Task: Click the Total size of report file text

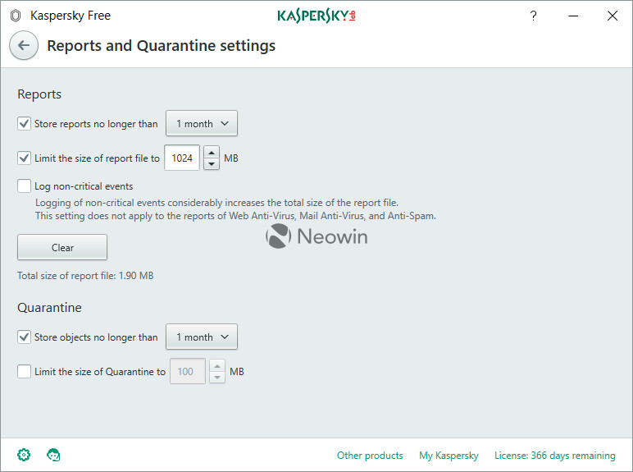Action: (85, 276)
